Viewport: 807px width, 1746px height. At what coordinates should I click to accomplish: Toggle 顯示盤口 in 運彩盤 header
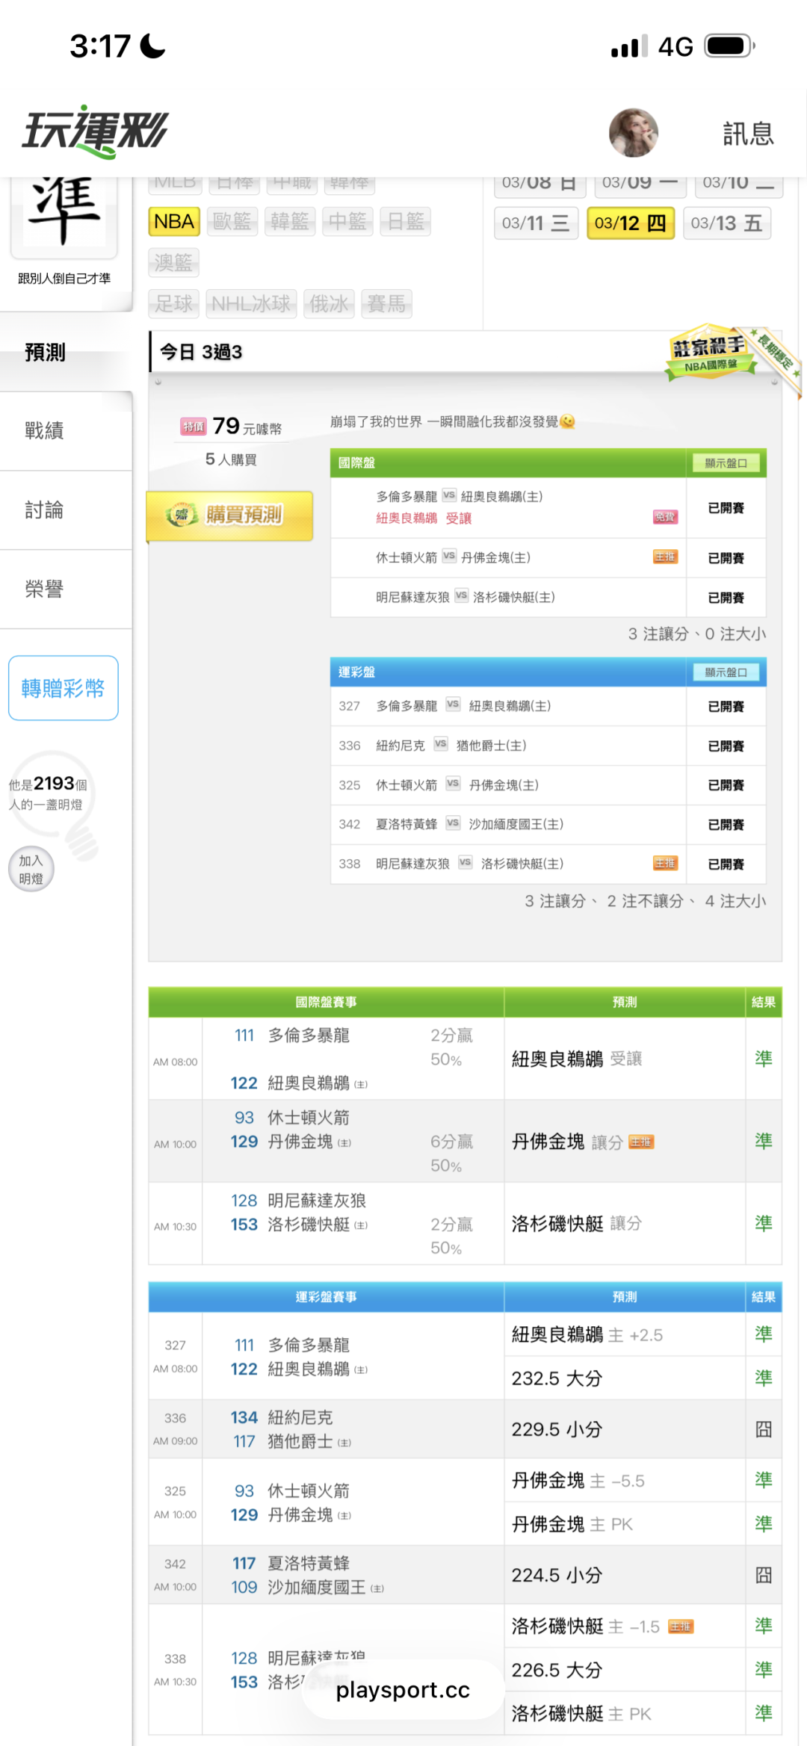(x=726, y=672)
